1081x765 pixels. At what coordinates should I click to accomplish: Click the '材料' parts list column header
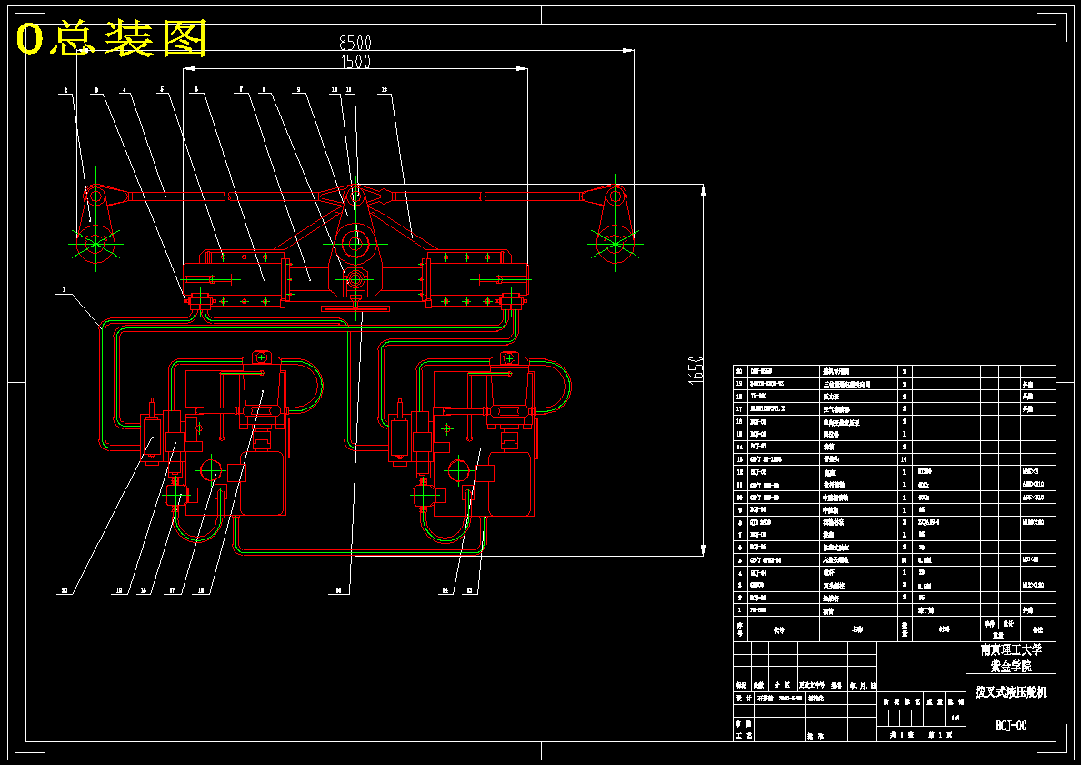click(x=943, y=629)
